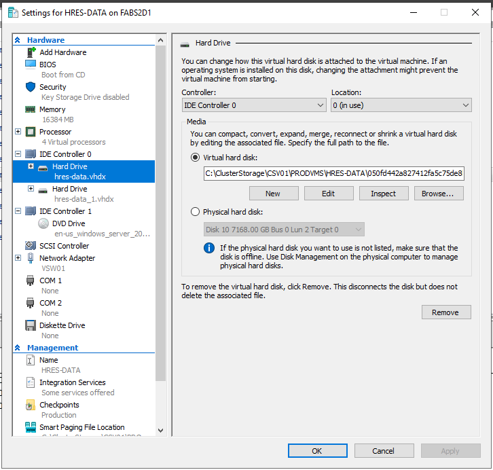Open the Checkpoints icon
The image size is (493, 470).
click(31, 405)
